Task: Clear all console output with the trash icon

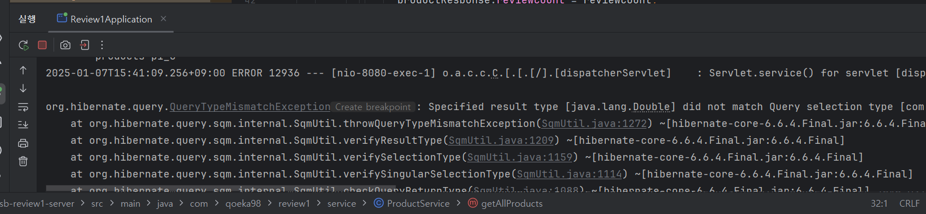Action: (x=23, y=161)
